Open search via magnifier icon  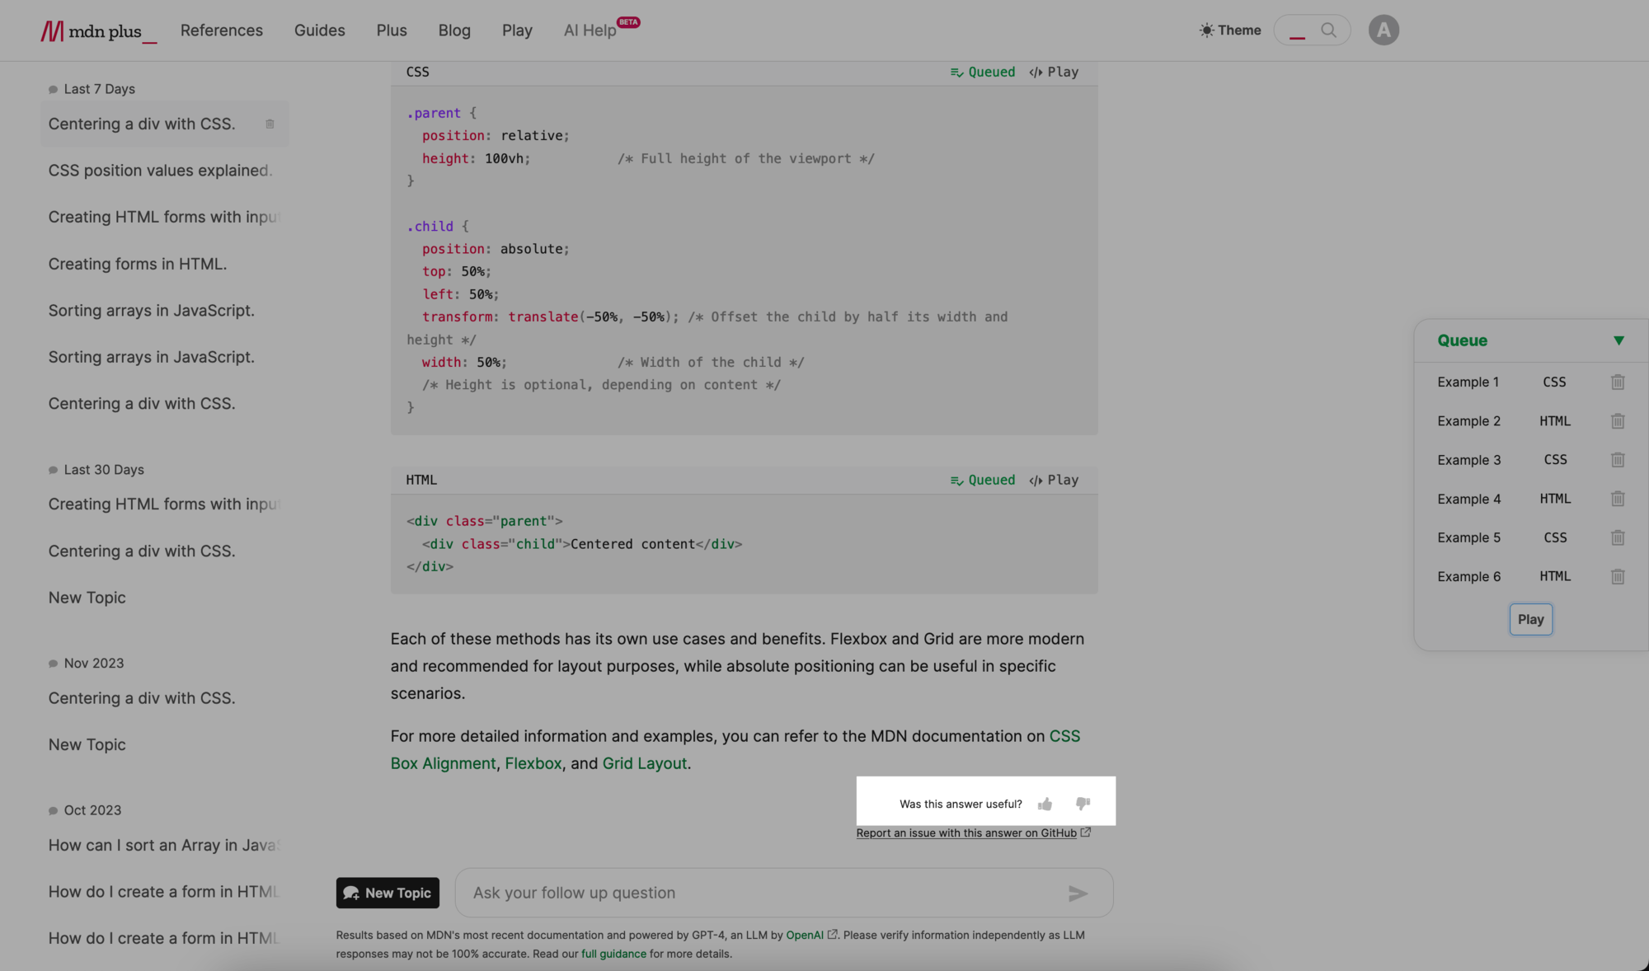click(x=1328, y=30)
